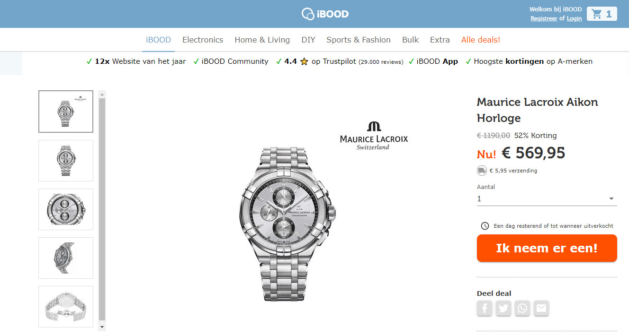Share deal via WhatsApp
Image resolution: width=629 pixels, height=336 pixels.
pyautogui.click(x=522, y=309)
